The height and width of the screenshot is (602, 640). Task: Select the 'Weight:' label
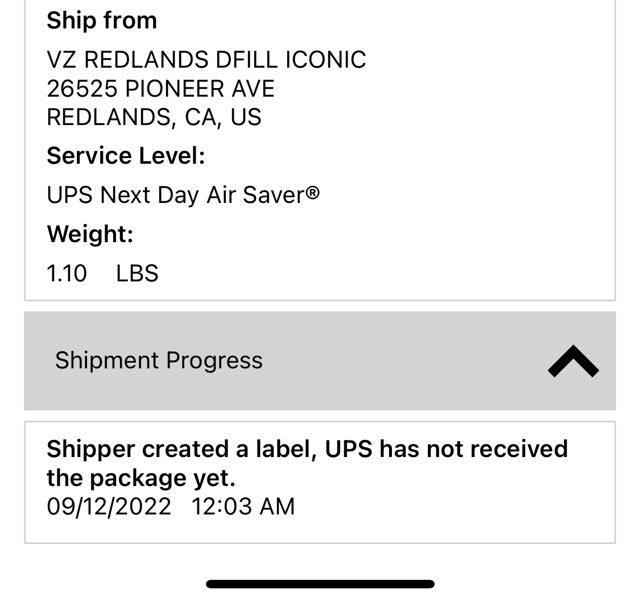click(x=90, y=234)
